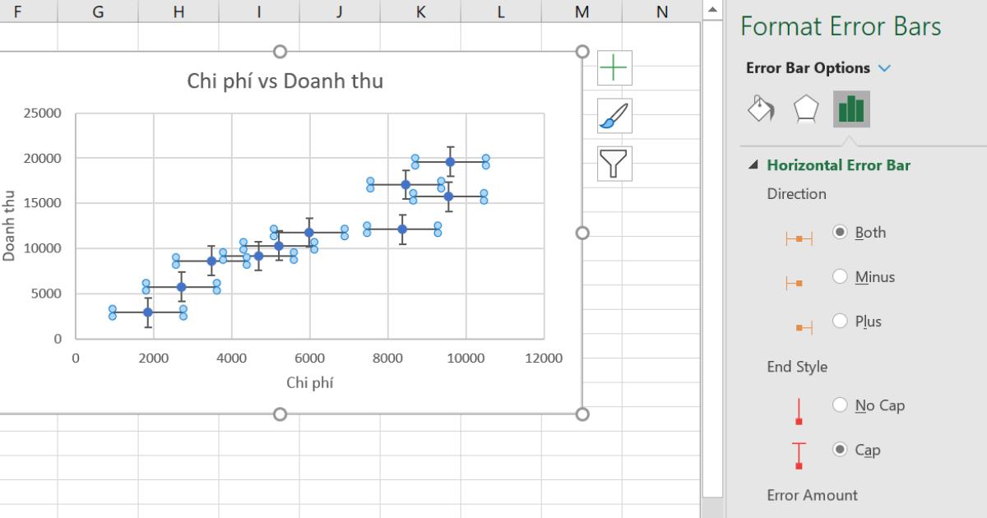Select the Minus direction radio button
Viewport: 987px width, 518px height.
click(841, 277)
